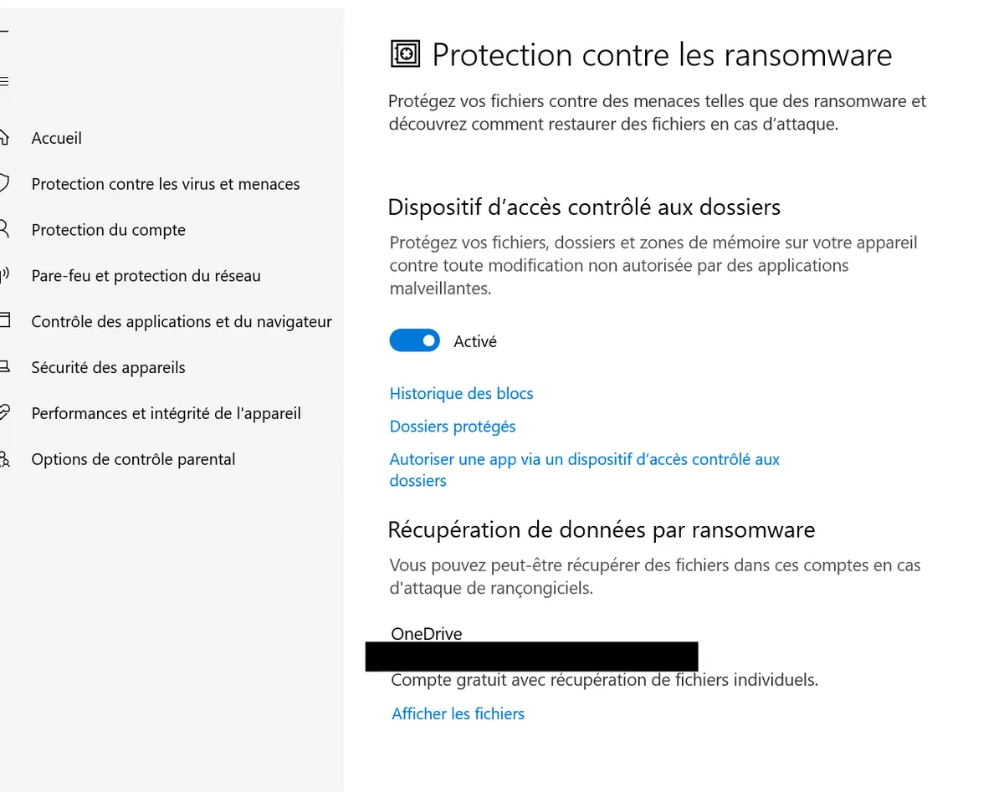Open Accueil from the sidebar
This screenshot has height=792, width=1004.
point(55,137)
